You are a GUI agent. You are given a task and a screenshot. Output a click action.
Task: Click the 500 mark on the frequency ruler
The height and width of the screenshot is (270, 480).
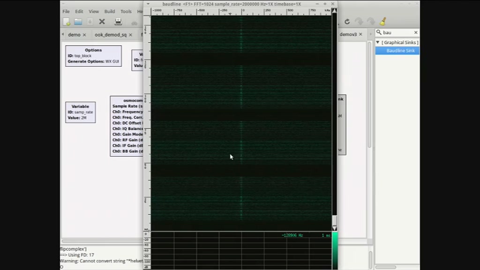point(290,10)
